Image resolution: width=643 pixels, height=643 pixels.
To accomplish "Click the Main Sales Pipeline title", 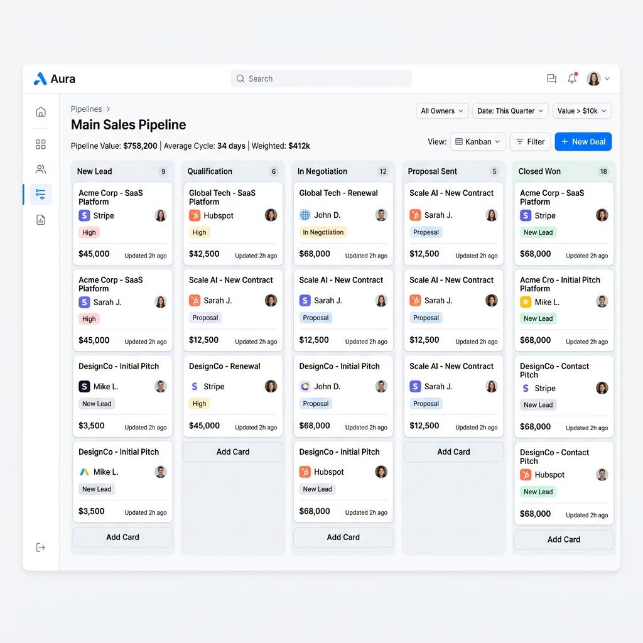I will click(x=128, y=125).
